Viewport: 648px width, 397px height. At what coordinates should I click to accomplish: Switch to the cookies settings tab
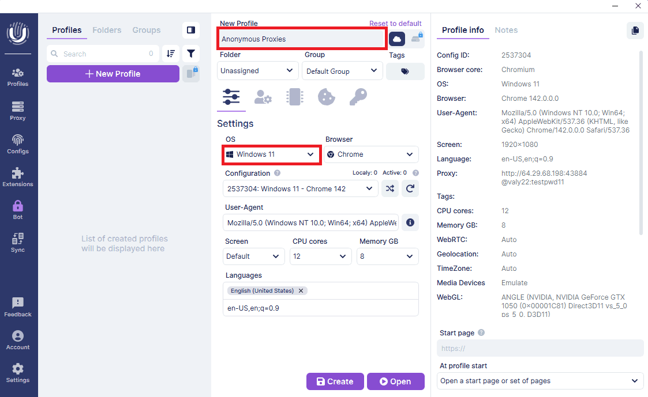click(326, 97)
